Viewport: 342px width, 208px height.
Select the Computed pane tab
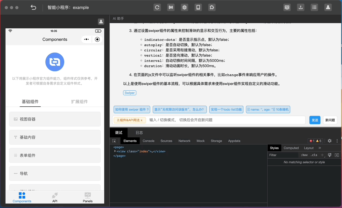coord(291,148)
